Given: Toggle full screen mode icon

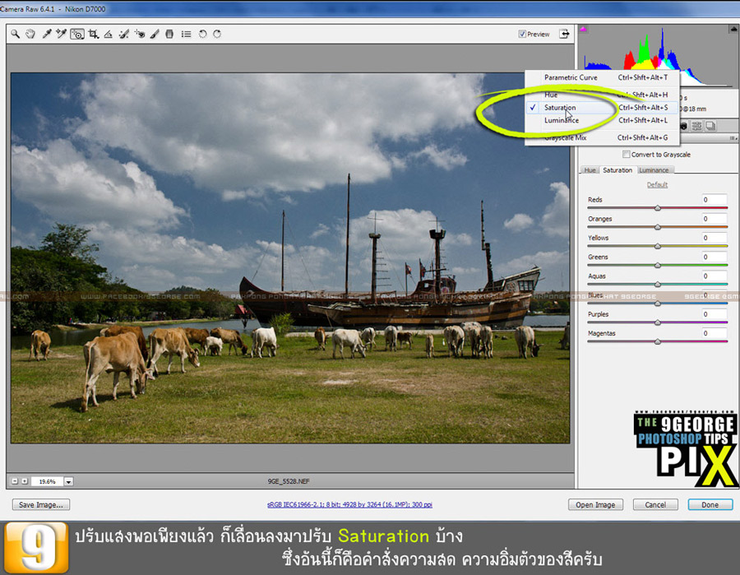Looking at the screenshot, I should point(564,34).
